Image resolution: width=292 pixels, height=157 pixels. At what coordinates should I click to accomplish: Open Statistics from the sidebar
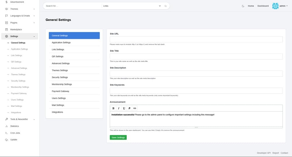[14, 126]
